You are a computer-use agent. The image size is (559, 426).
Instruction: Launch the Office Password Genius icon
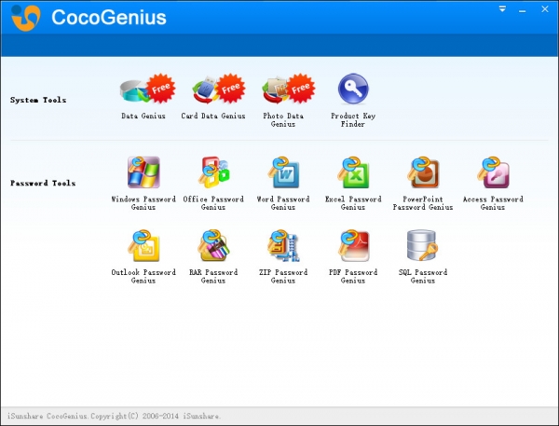pos(213,172)
